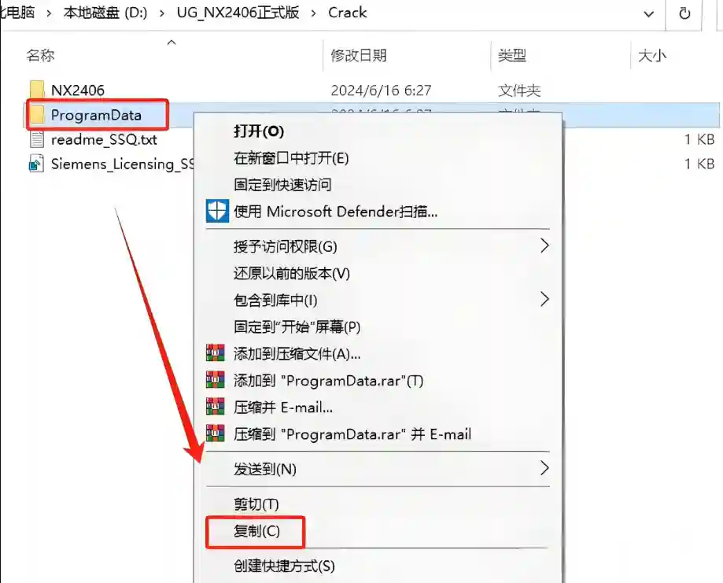Click WinRAR icon beside 添加到压缩文件(A)
Screen dimensions: 723x583
216,353
